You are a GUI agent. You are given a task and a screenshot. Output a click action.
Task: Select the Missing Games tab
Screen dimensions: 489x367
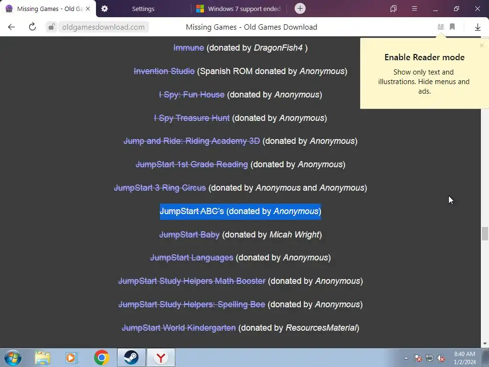pos(48,9)
